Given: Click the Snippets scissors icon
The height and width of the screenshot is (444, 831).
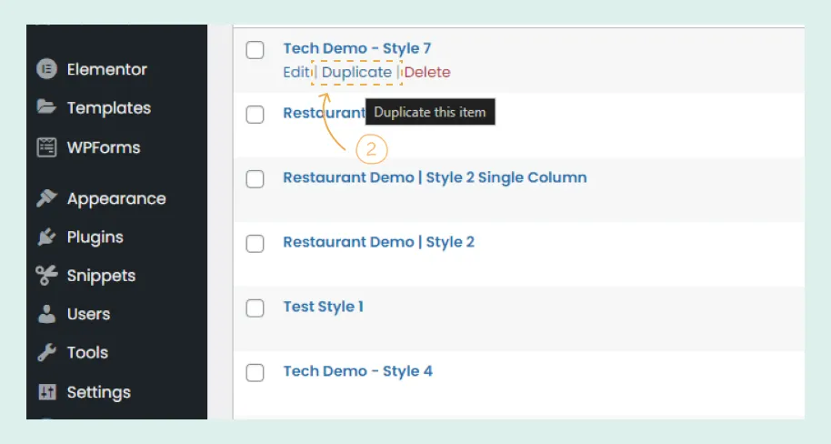Looking at the screenshot, I should coord(46,276).
